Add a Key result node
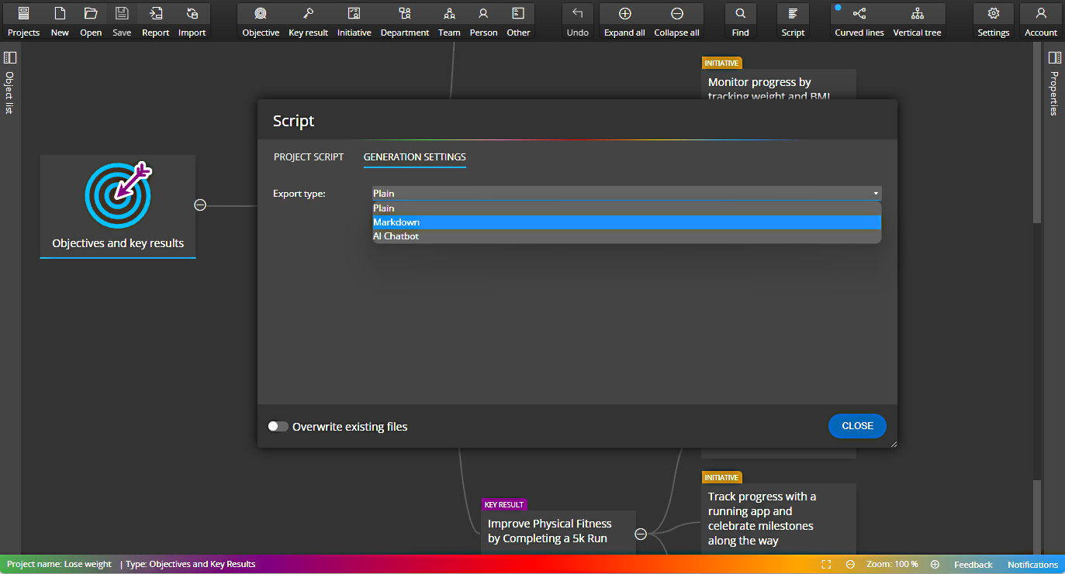Image resolution: width=1065 pixels, height=574 pixels. coord(308,21)
